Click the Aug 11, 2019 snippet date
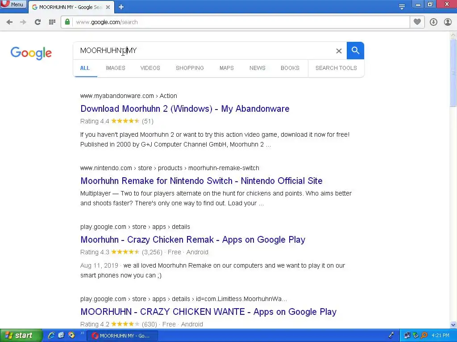 [x=99, y=265]
